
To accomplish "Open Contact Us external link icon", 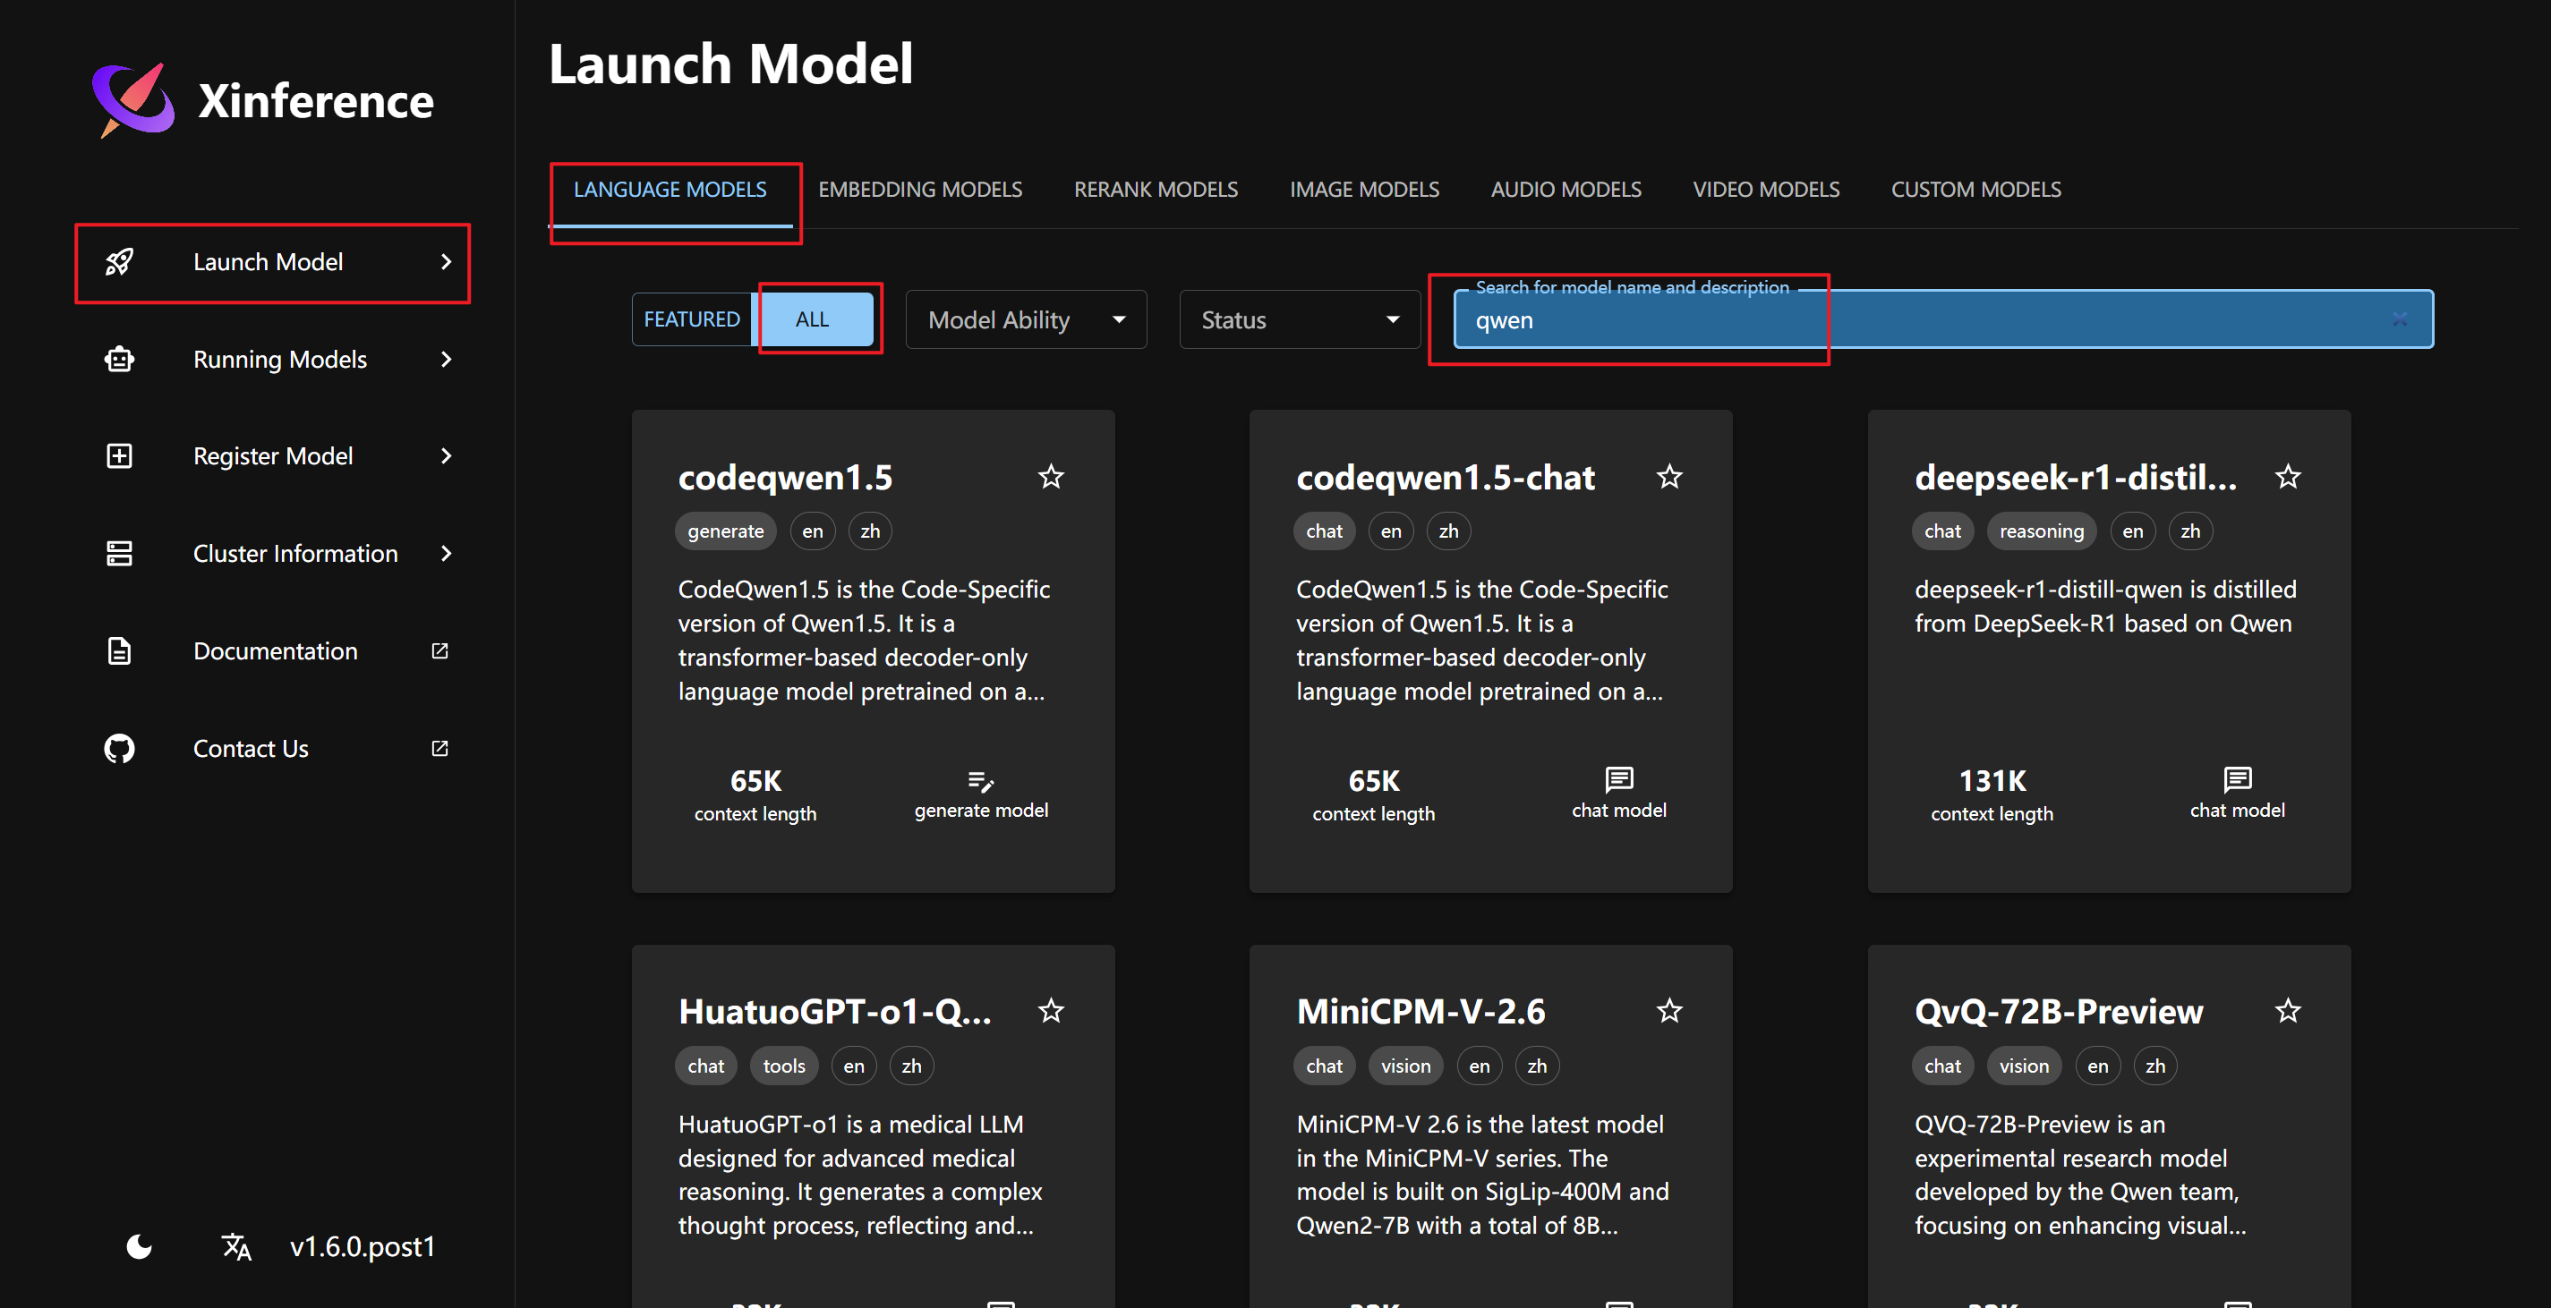I will [439, 749].
